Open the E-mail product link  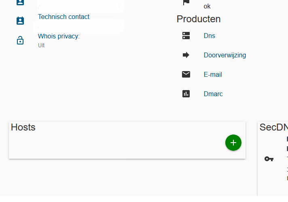[213, 74]
